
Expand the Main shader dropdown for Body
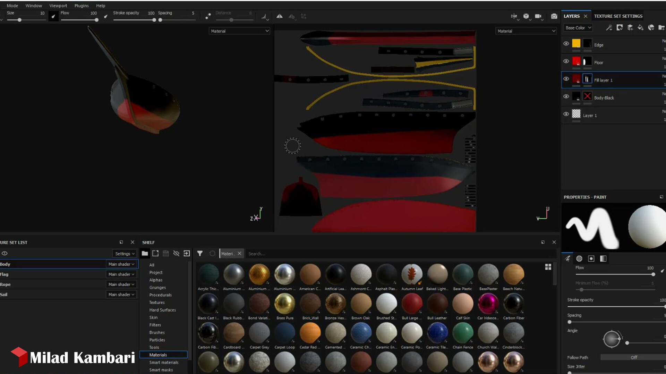coord(121,264)
